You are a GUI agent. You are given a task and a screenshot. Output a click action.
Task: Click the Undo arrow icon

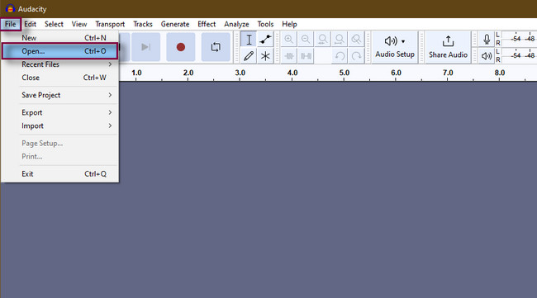pyautogui.click(x=340, y=56)
